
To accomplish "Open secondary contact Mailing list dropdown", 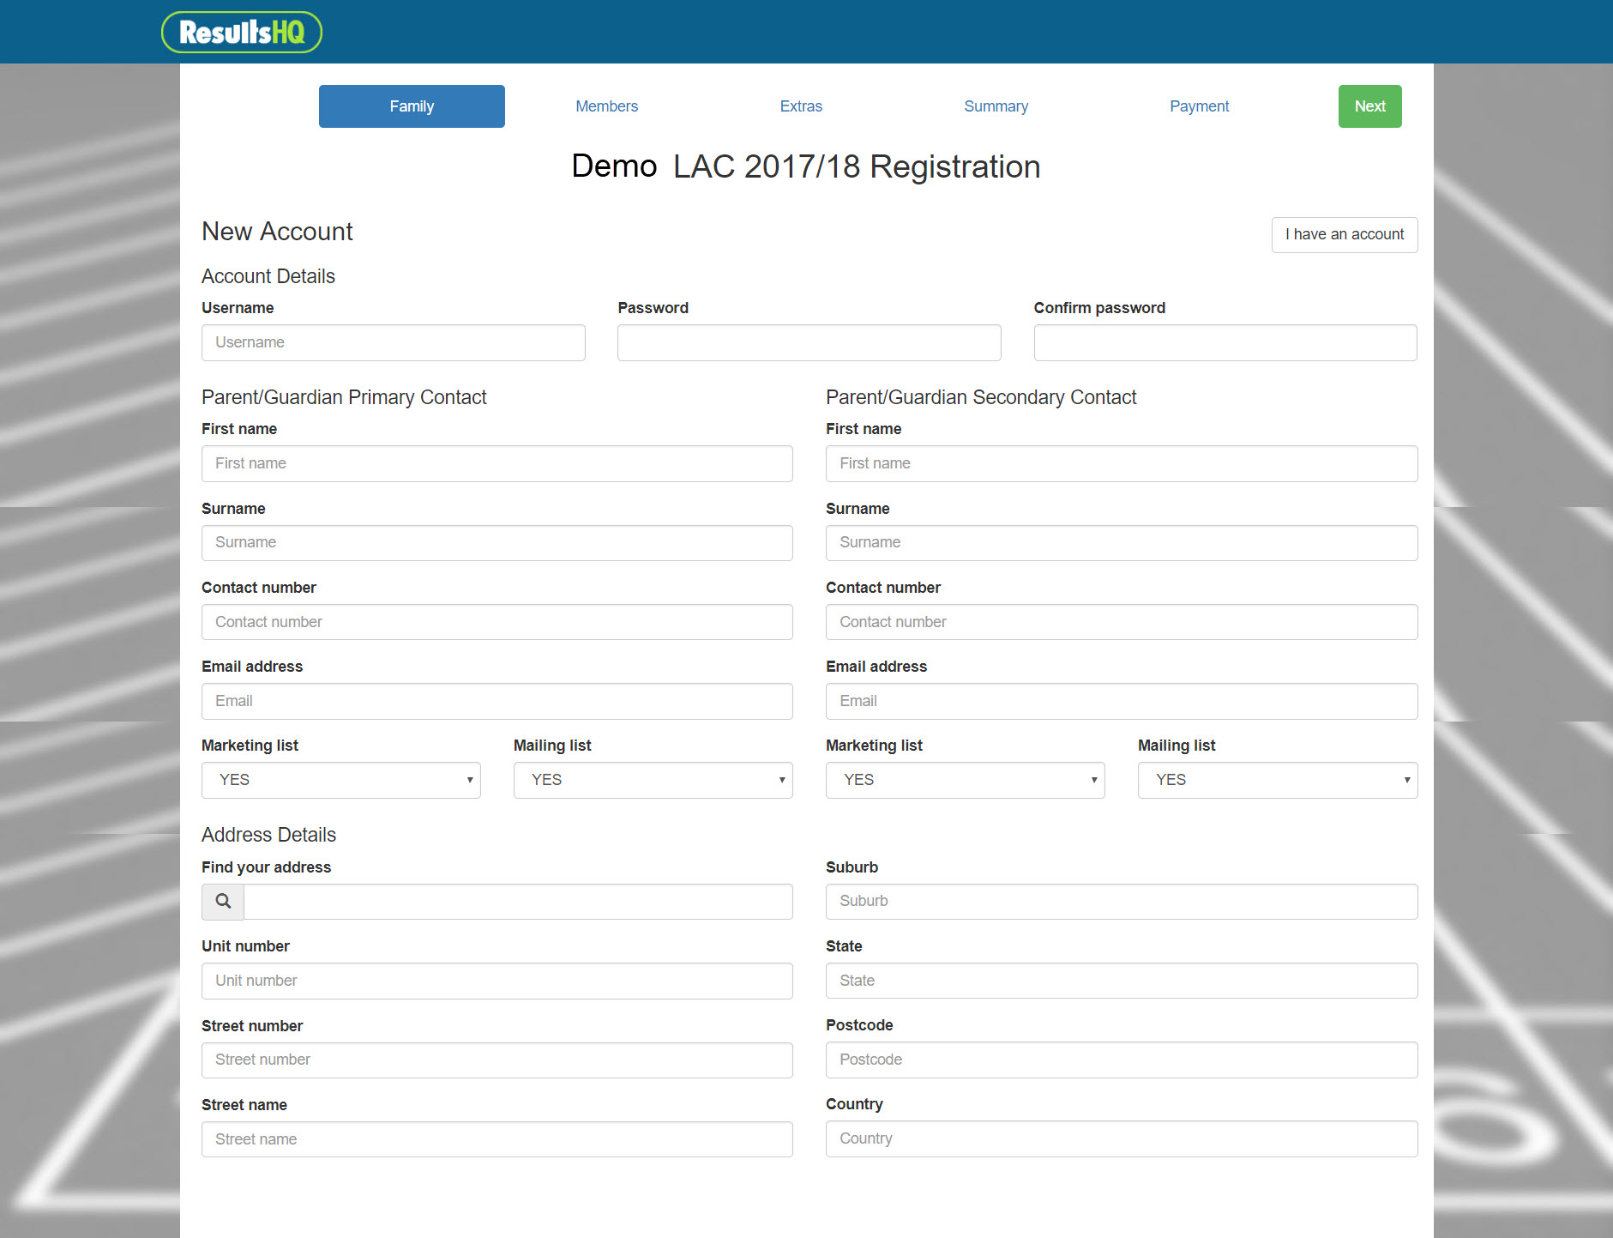I will 1277,781.
